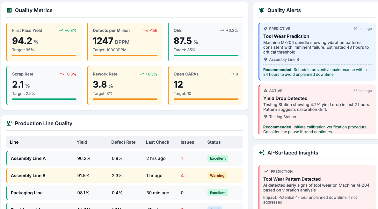Click the First Pass Yield upward trend icon
378x209 pixels.
point(61,30)
